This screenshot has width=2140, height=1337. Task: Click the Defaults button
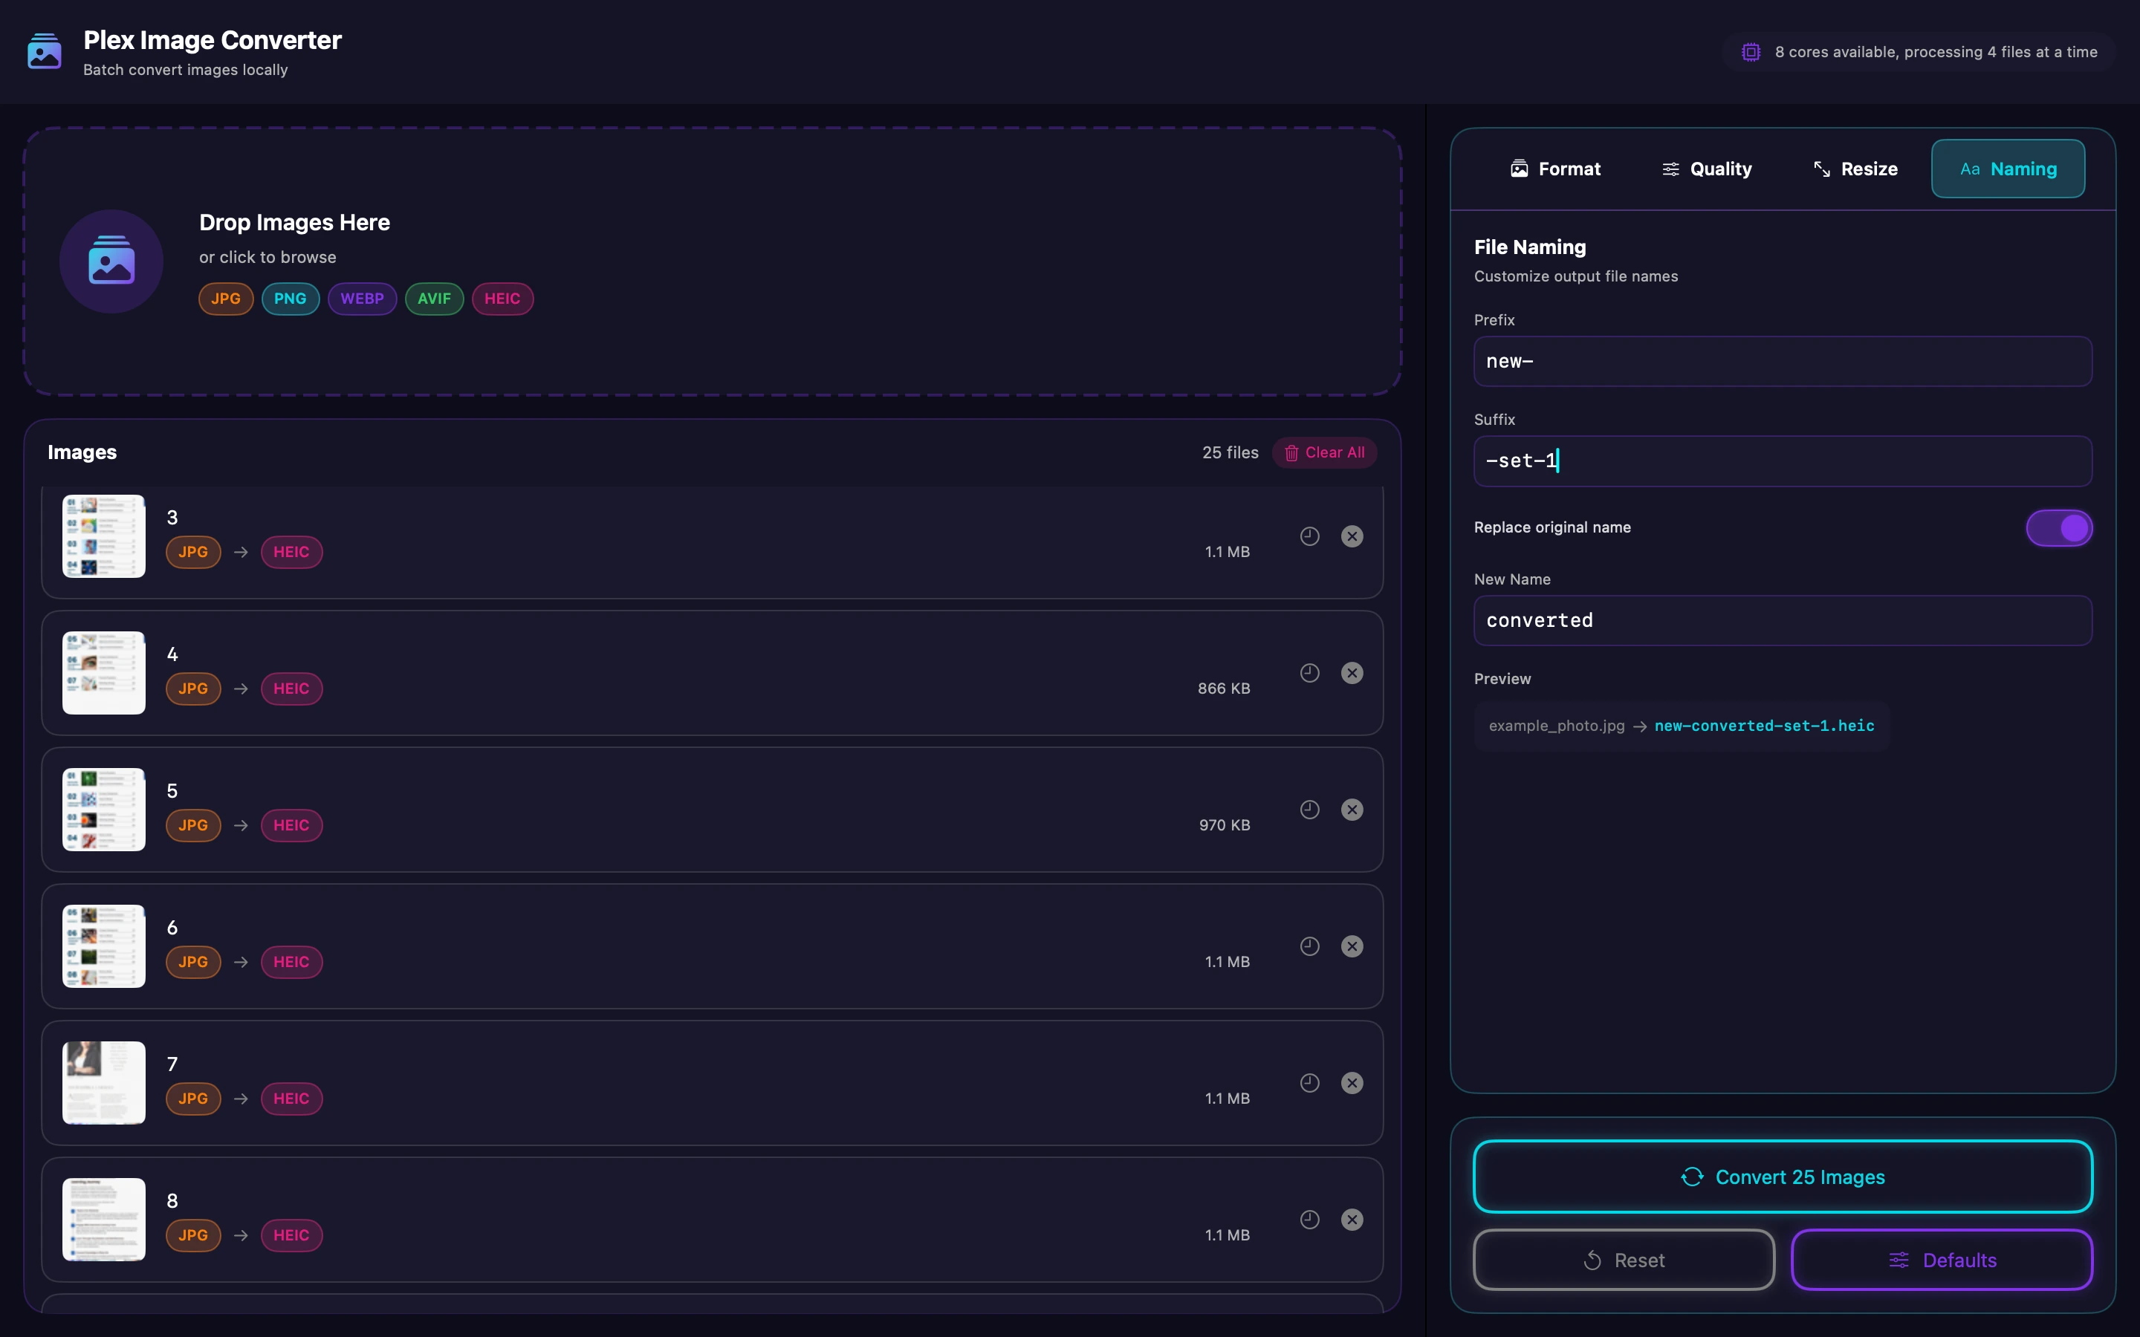(1942, 1259)
